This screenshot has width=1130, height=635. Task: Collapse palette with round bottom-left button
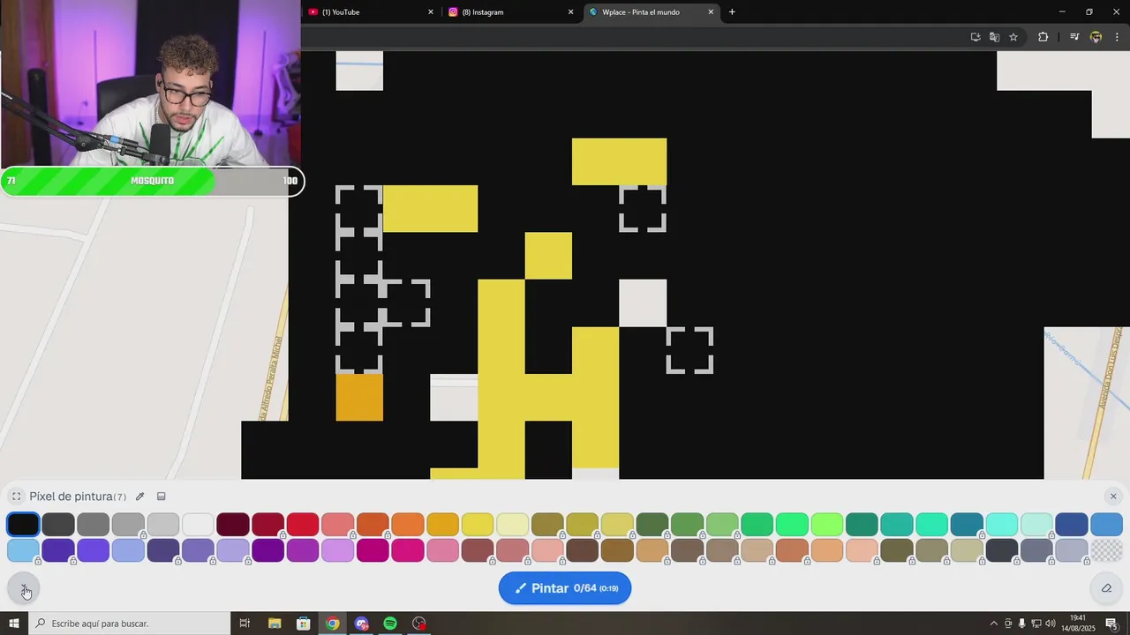click(x=24, y=588)
